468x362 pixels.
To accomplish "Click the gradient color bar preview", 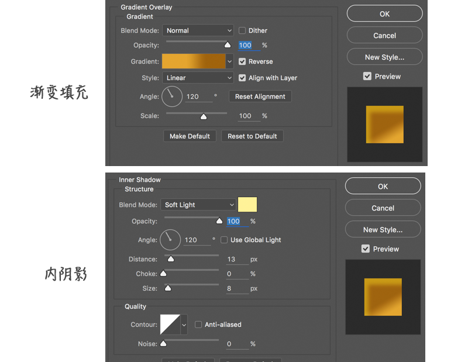I will [x=194, y=61].
